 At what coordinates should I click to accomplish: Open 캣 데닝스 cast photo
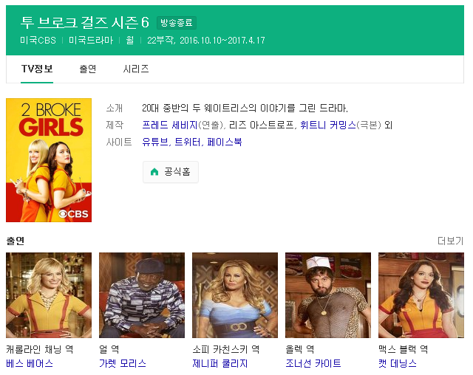click(421, 295)
